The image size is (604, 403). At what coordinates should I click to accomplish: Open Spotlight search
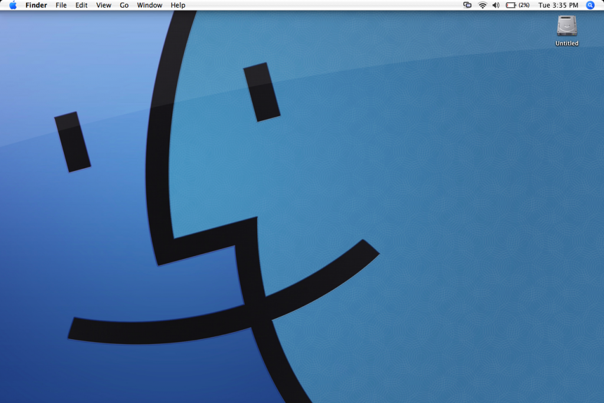coord(590,5)
